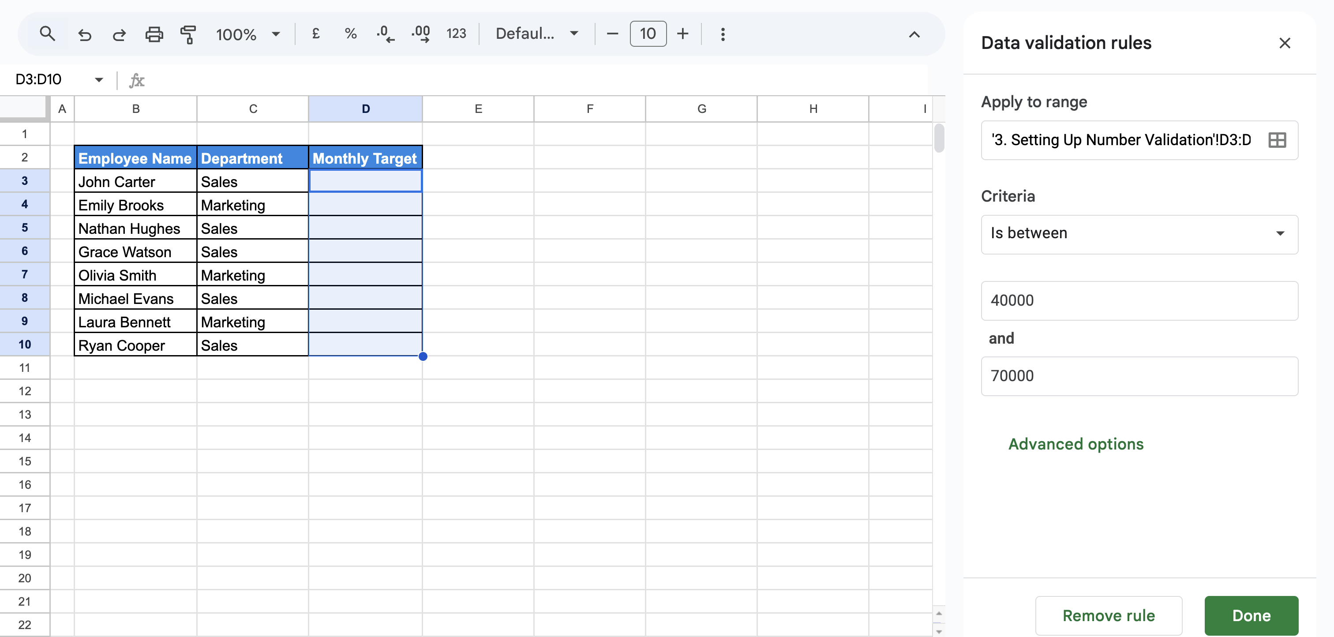Click the Remove rule button
Image resolution: width=1334 pixels, height=637 pixels.
(1108, 615)
